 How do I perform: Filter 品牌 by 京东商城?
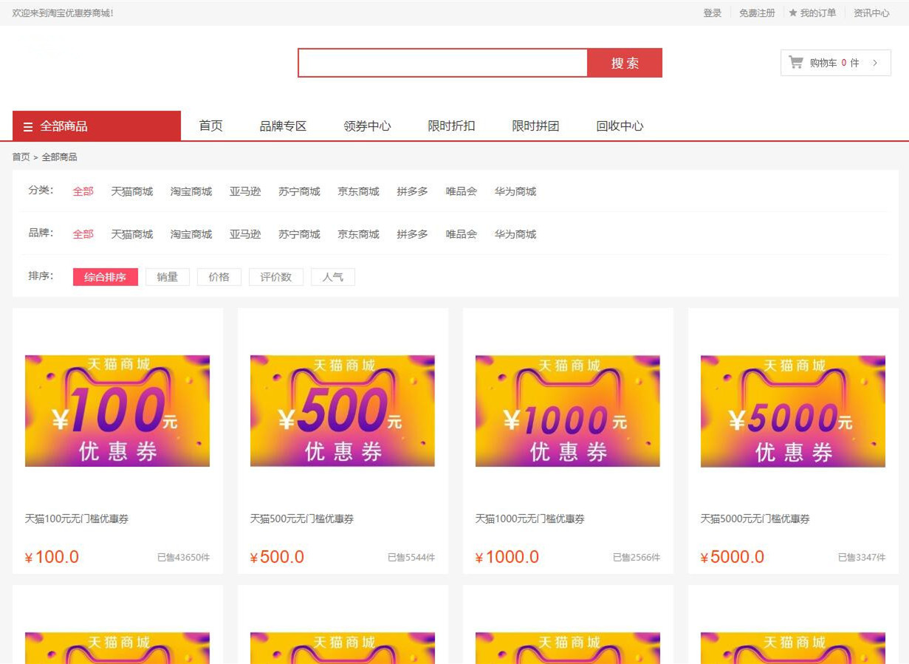click(x=358, y=234)
